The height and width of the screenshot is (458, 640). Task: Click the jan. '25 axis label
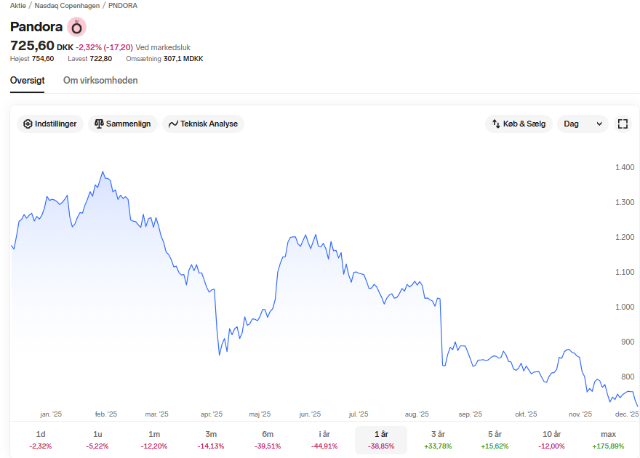[51, 414]
